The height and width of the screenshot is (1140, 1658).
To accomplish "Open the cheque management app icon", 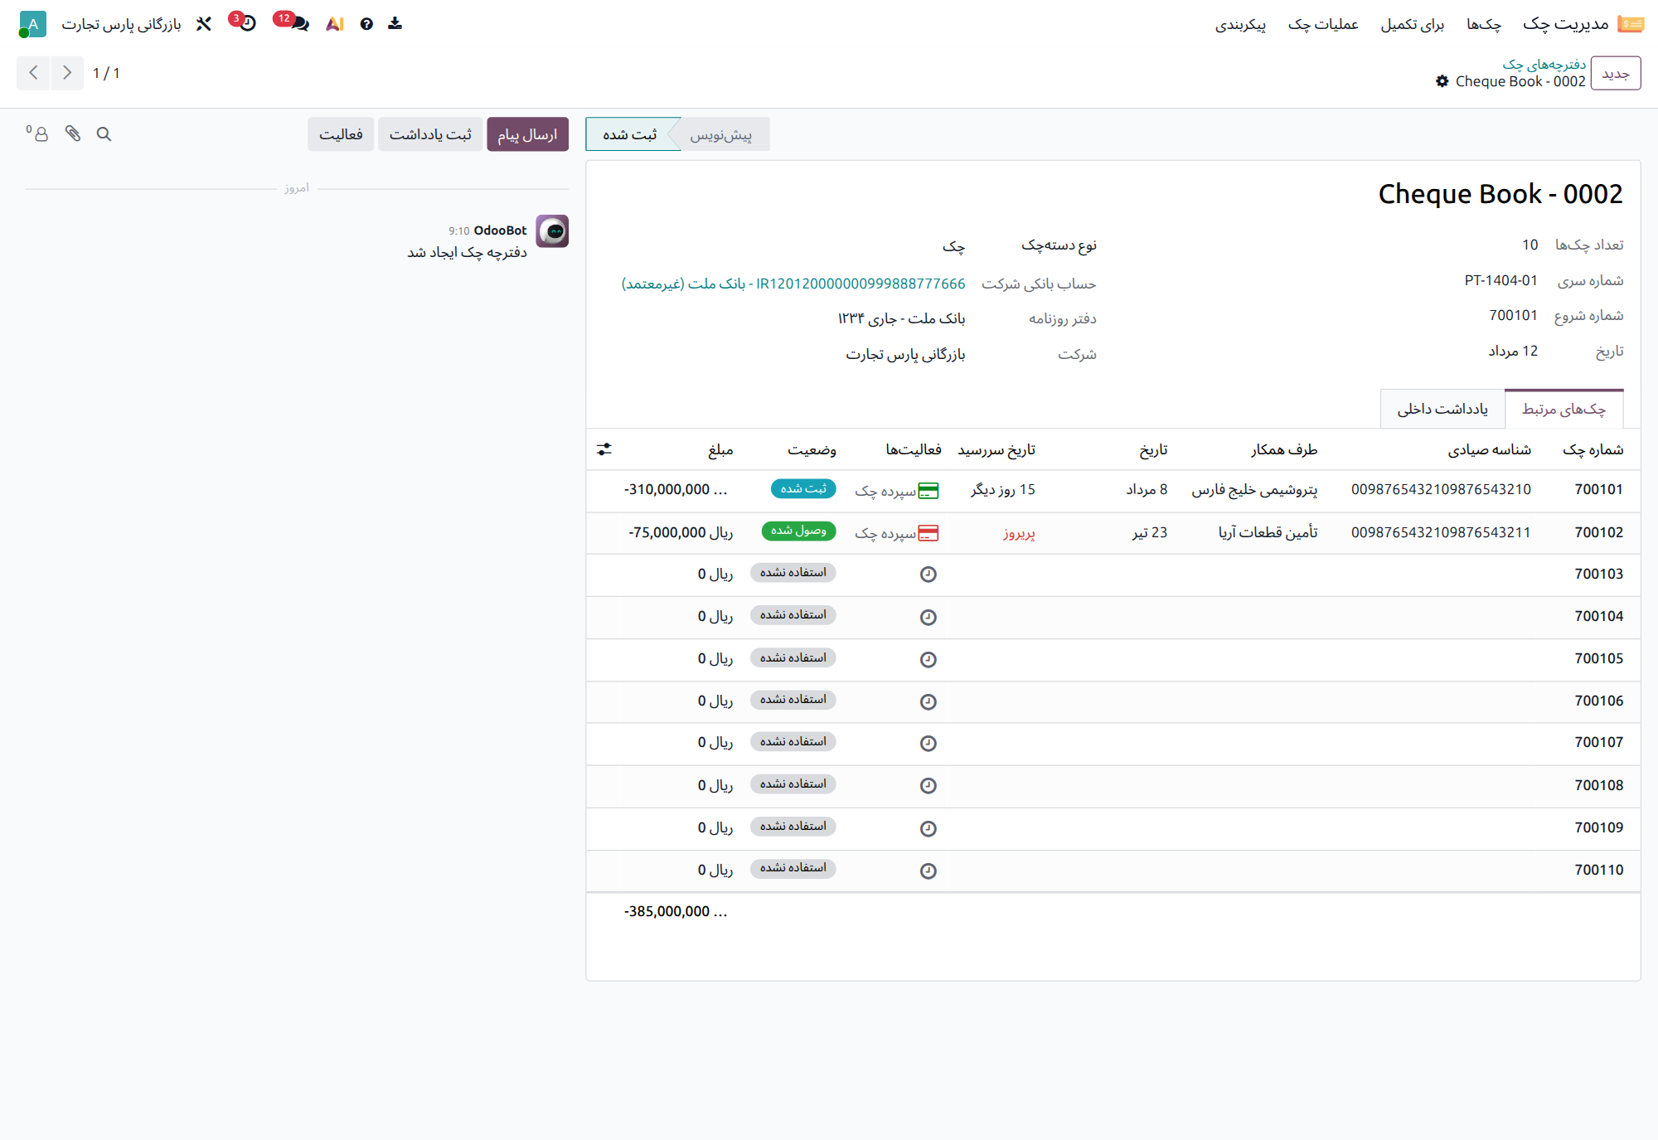I will (1631, 24).
